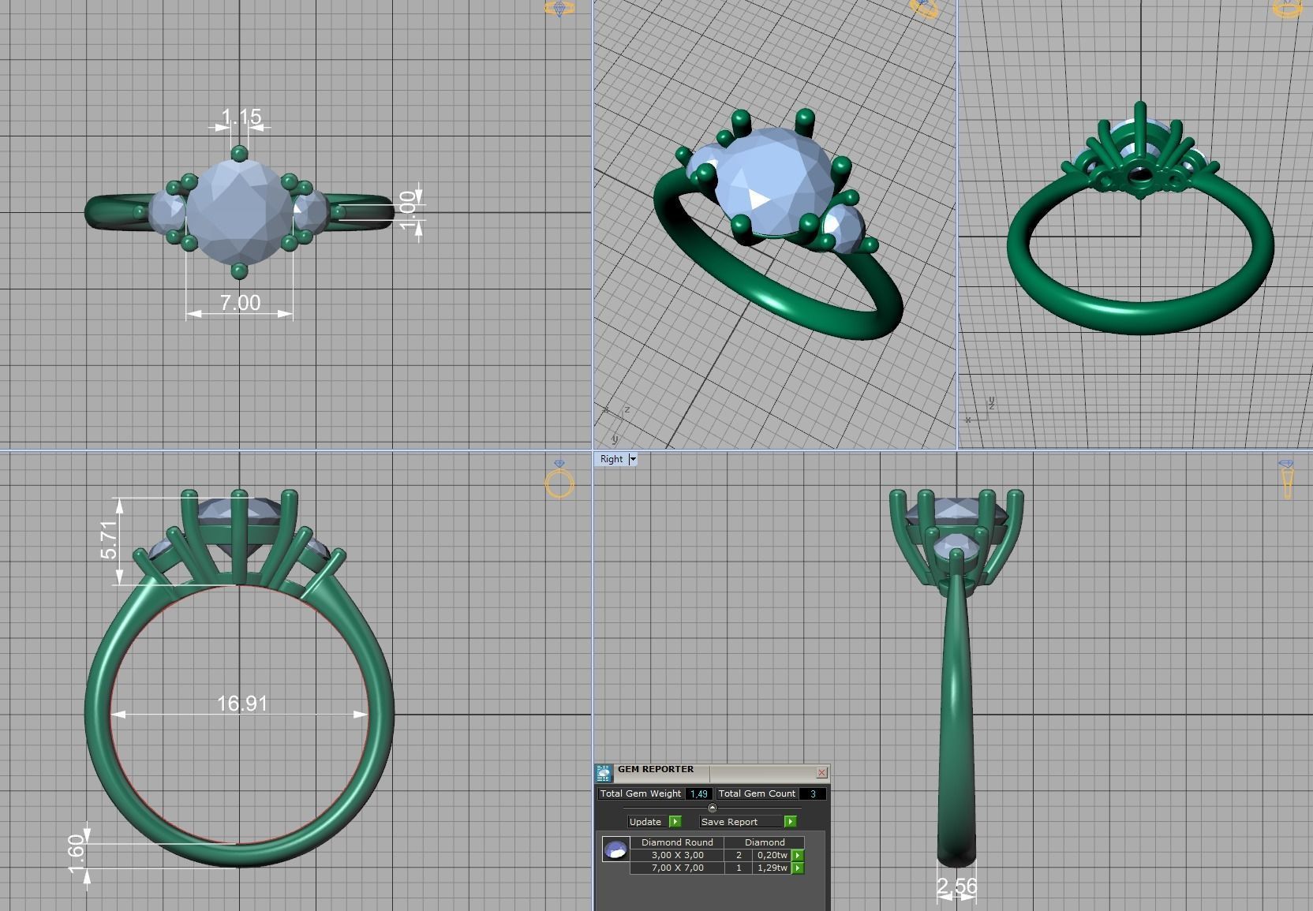1313x911 pixels.
Task: Click the 16.91 inner diameter dimension
Action: 241,704
